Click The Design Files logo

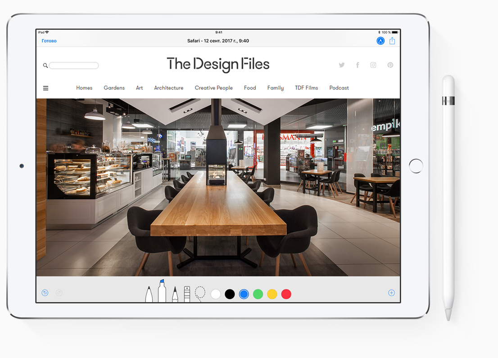point(218,64)
